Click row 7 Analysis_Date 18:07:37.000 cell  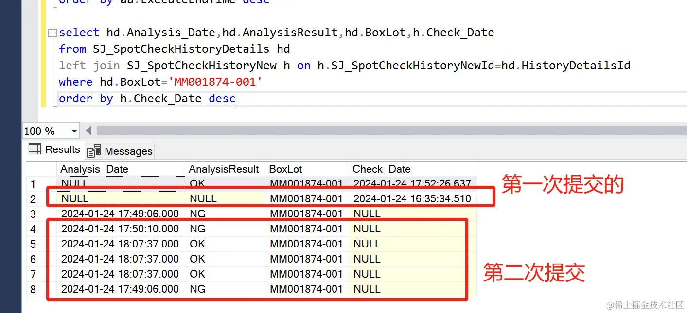(121, 274)
